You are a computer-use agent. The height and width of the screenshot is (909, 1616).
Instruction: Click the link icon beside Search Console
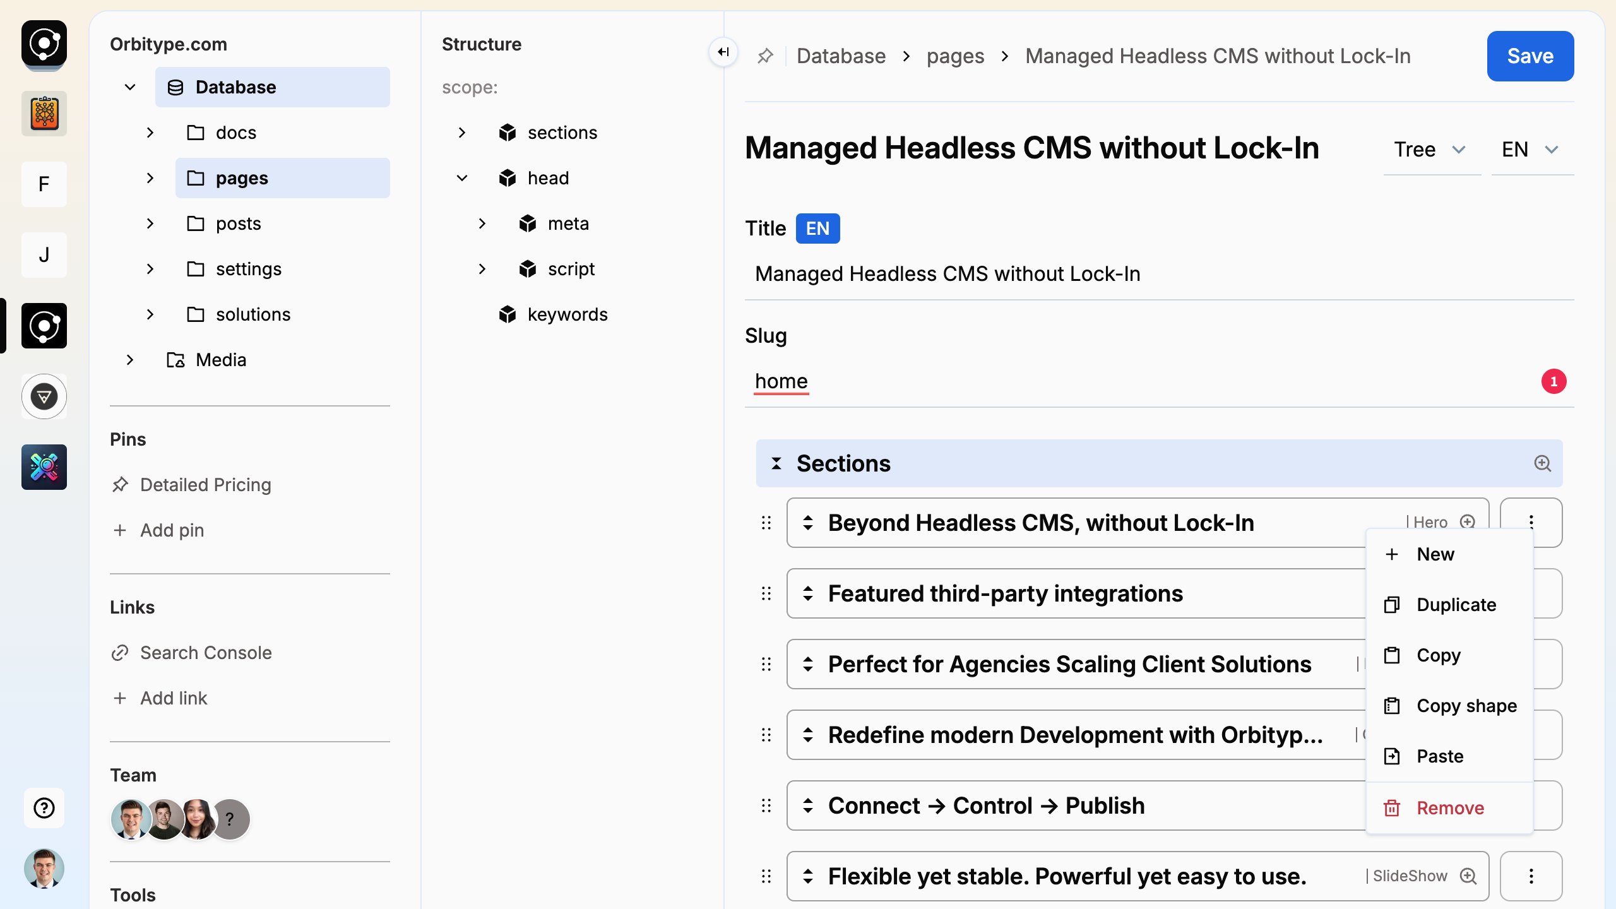120,653
